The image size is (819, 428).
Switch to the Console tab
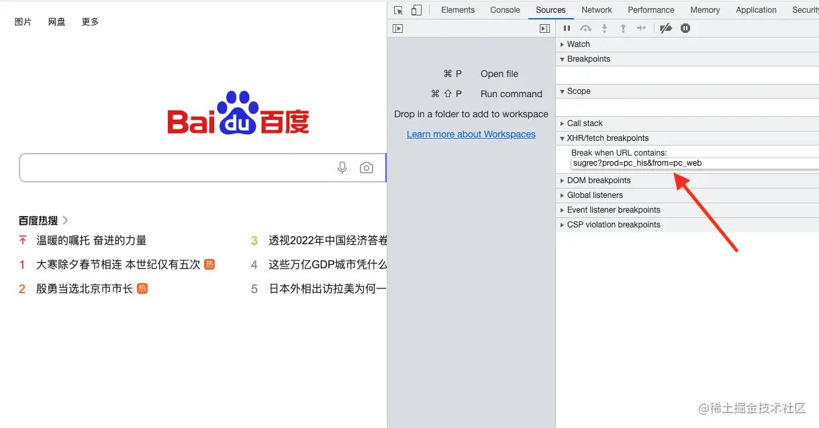[x=505, y=10]
